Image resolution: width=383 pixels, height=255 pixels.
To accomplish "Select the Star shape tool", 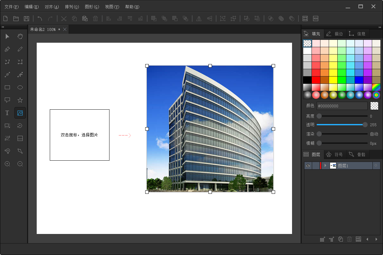I will tap(20, 100).
